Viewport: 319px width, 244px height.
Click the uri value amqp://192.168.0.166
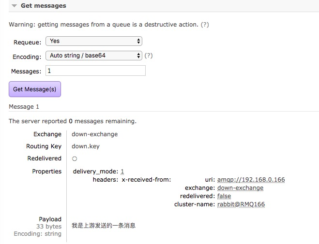click(x=251, y=180)
